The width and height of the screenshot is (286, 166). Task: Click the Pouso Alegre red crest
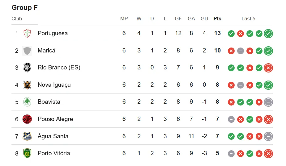click(x=27, y=119)
